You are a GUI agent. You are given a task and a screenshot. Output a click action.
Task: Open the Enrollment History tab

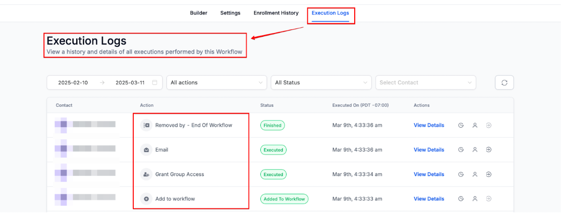(276, 13)
